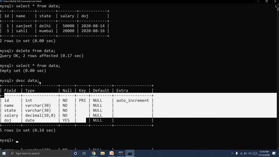Open the taskbar clock showing 12:10 AM
This screenshot has width=279, height=157.
(x=264, y=153)
